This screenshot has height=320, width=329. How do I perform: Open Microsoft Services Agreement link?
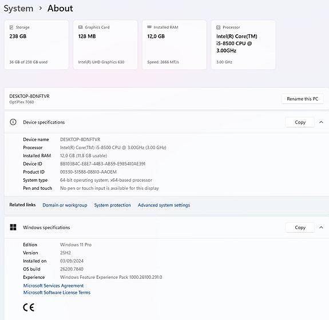(53, 285)
